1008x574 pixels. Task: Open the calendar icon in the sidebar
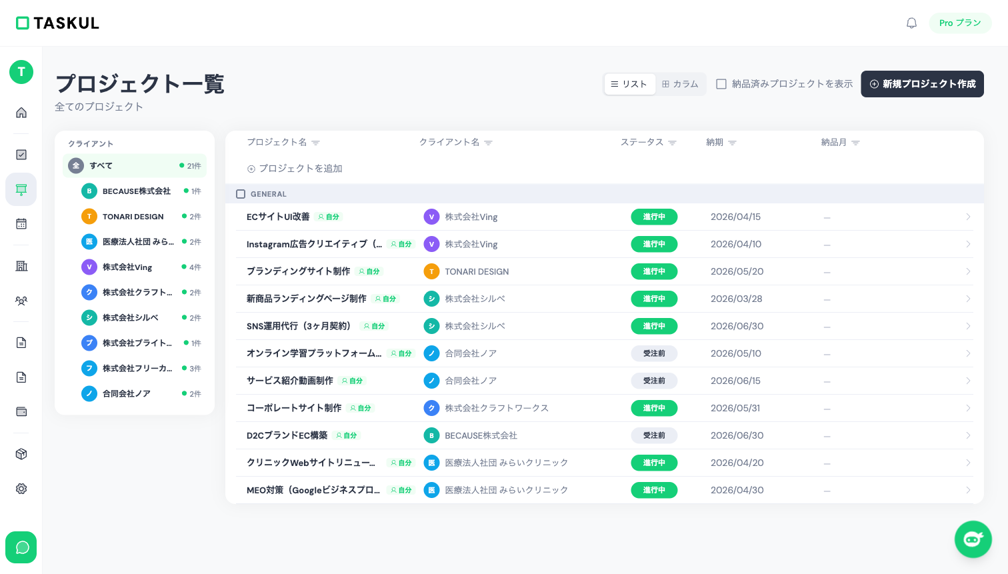click(x=21, y=223)
